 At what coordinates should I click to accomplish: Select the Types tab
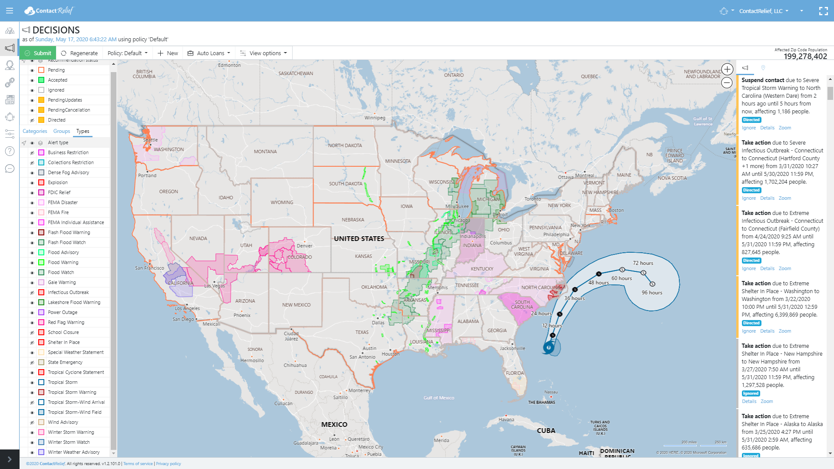click(83, 131)
